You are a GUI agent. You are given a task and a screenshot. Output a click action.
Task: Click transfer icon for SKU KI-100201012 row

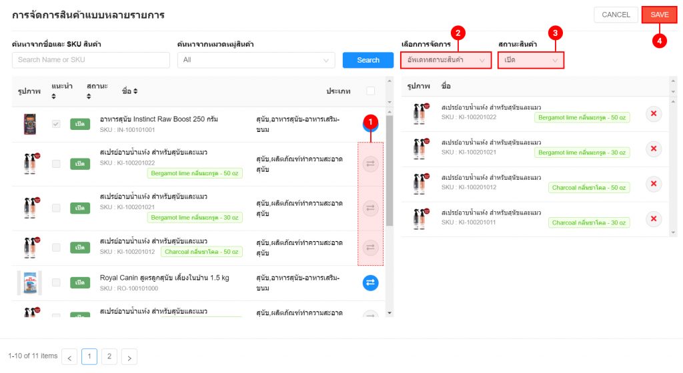(x=370, y=247)
